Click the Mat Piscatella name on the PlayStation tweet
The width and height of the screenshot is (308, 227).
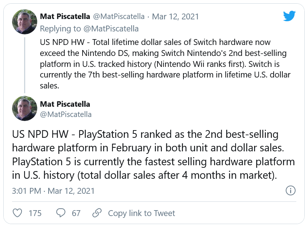[x=65, y=104]
